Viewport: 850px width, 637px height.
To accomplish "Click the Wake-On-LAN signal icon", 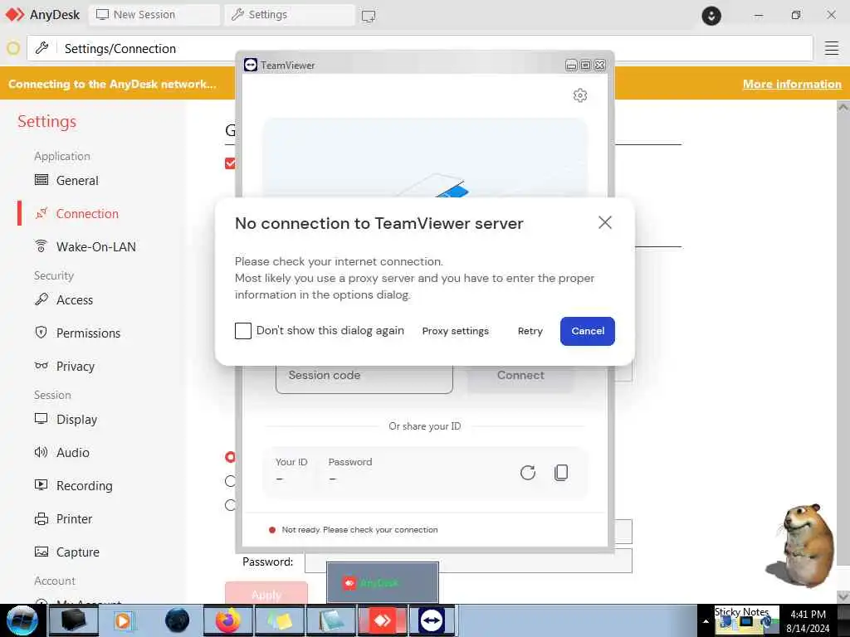I will tap(42, 246).
